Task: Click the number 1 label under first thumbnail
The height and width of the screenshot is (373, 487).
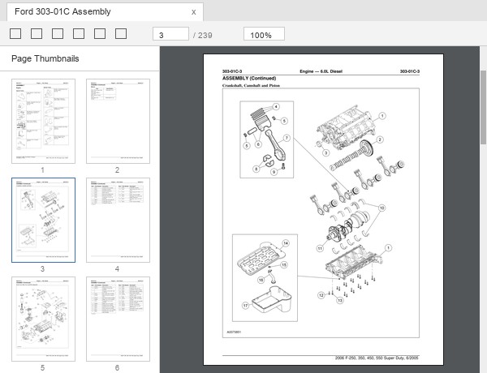Action: pos(42,170)
